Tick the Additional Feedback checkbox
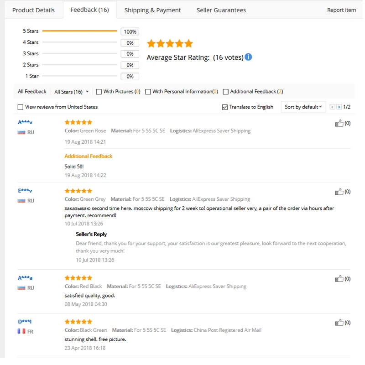365x365 pixels. (225, 92)
